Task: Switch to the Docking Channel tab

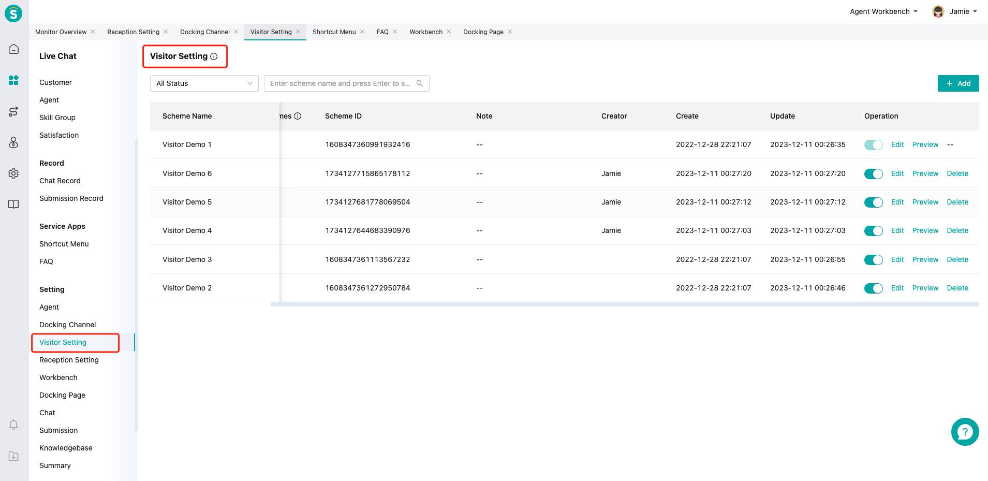Action: tap(205, 32)
